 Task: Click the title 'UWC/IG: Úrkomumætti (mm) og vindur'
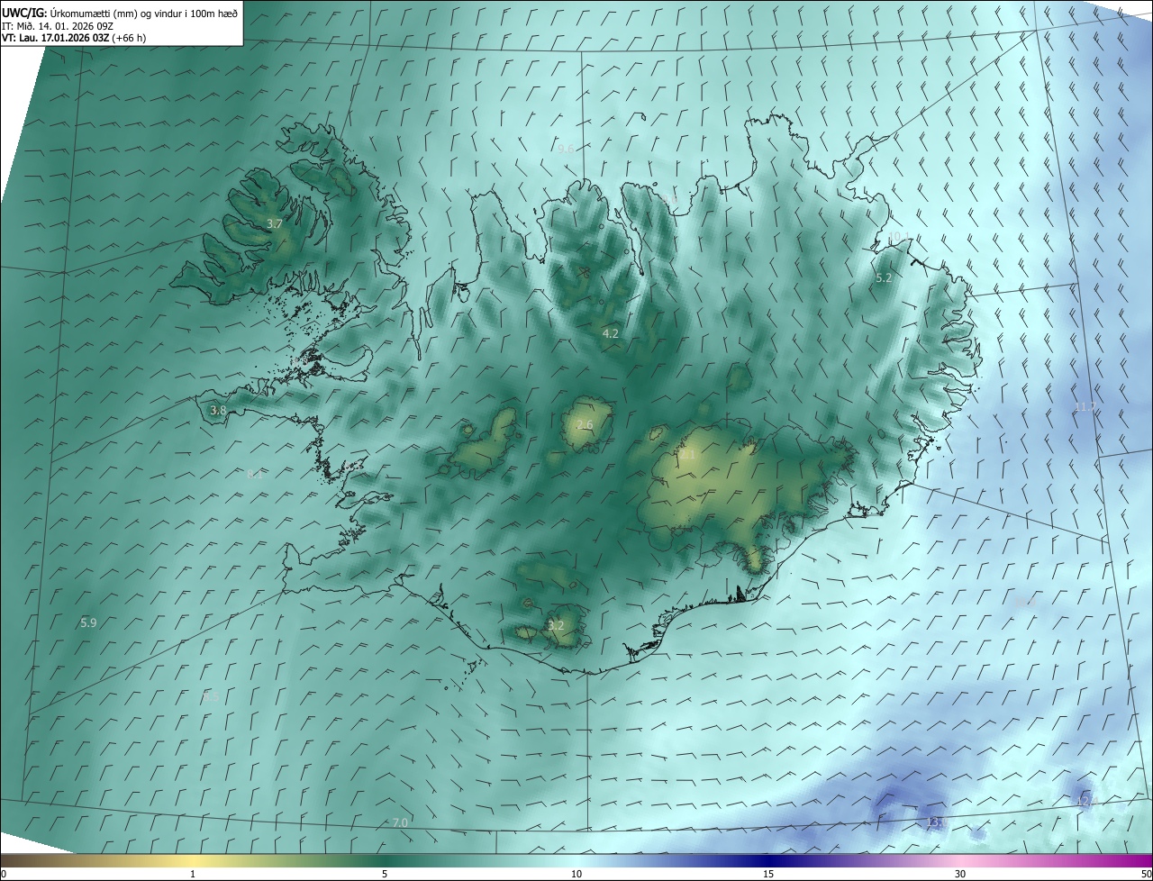122,12
